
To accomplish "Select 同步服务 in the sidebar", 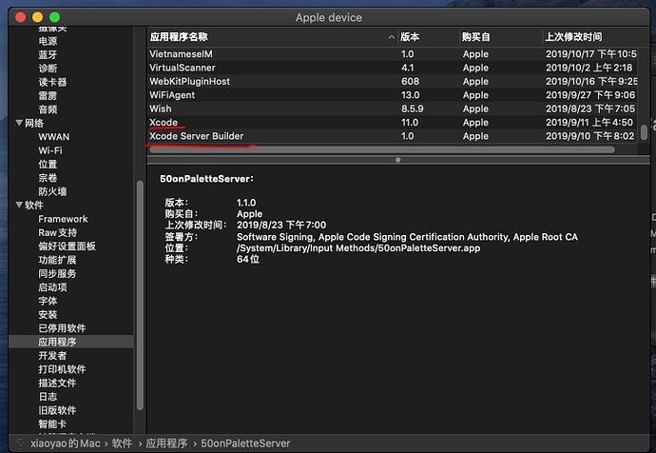I will (x=57, y=273).
